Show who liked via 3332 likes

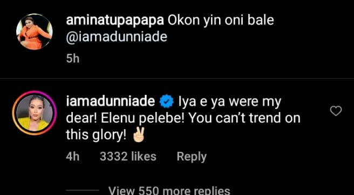pos(128,157)
